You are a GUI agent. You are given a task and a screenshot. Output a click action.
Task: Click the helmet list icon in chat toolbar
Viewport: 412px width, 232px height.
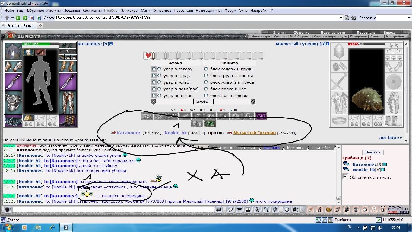tap(295, 209)
